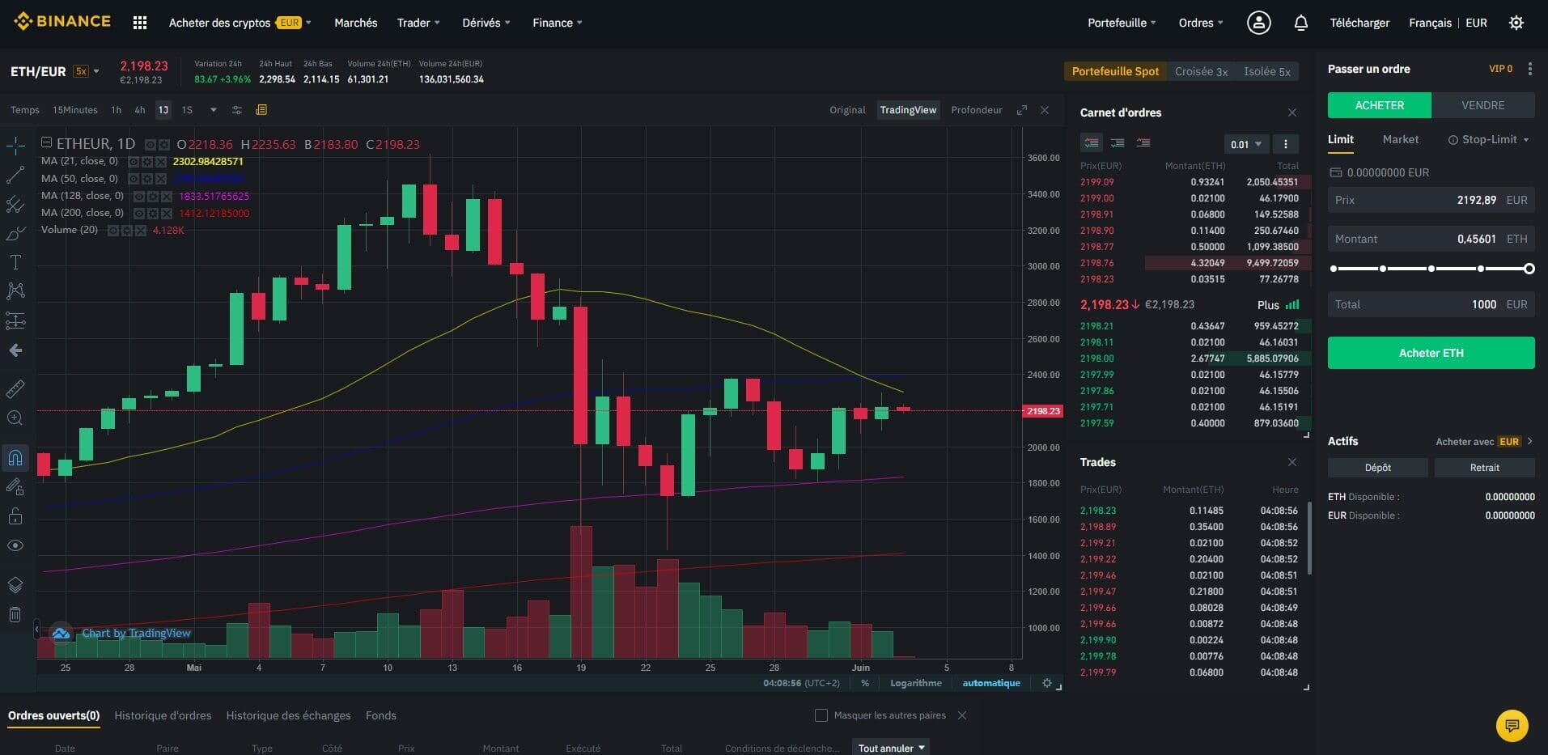1548x755 pixels.
Task: Select the Market order tab
Action: point(1400,139)
